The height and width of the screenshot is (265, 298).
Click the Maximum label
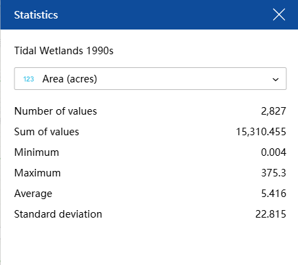click(37, 173)
